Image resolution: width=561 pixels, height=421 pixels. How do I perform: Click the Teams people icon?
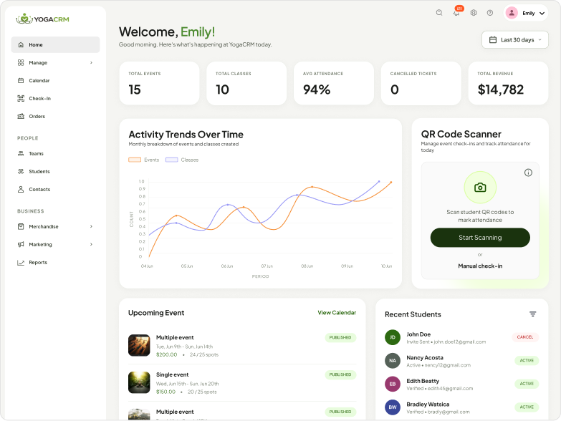pos(21,153)
